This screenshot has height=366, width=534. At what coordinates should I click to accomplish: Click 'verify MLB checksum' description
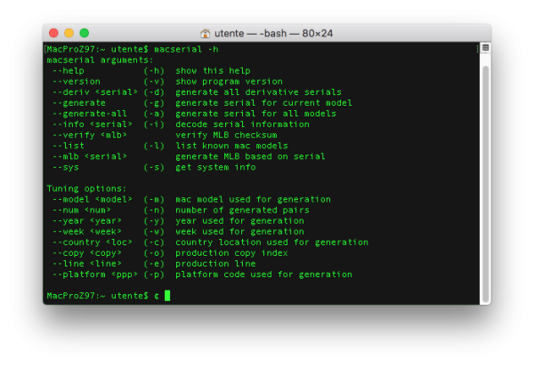226,135
